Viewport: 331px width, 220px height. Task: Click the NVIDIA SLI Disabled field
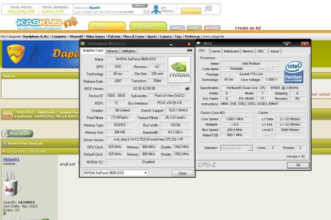[148, 162]
